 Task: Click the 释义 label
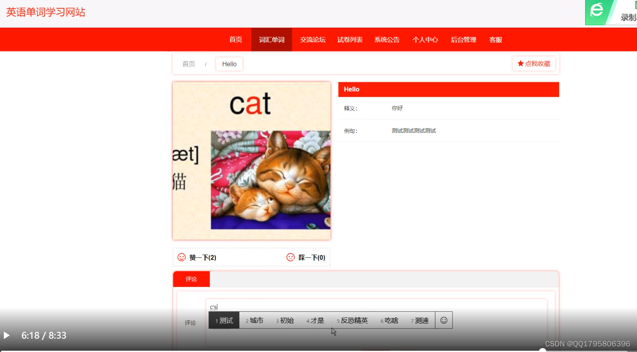(350, 108)
